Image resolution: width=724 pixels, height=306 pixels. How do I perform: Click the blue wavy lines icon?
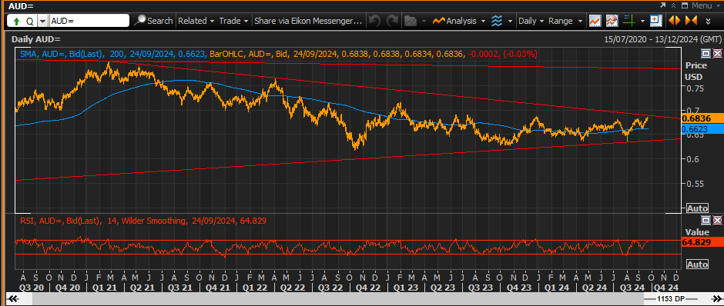coord(497,21)
